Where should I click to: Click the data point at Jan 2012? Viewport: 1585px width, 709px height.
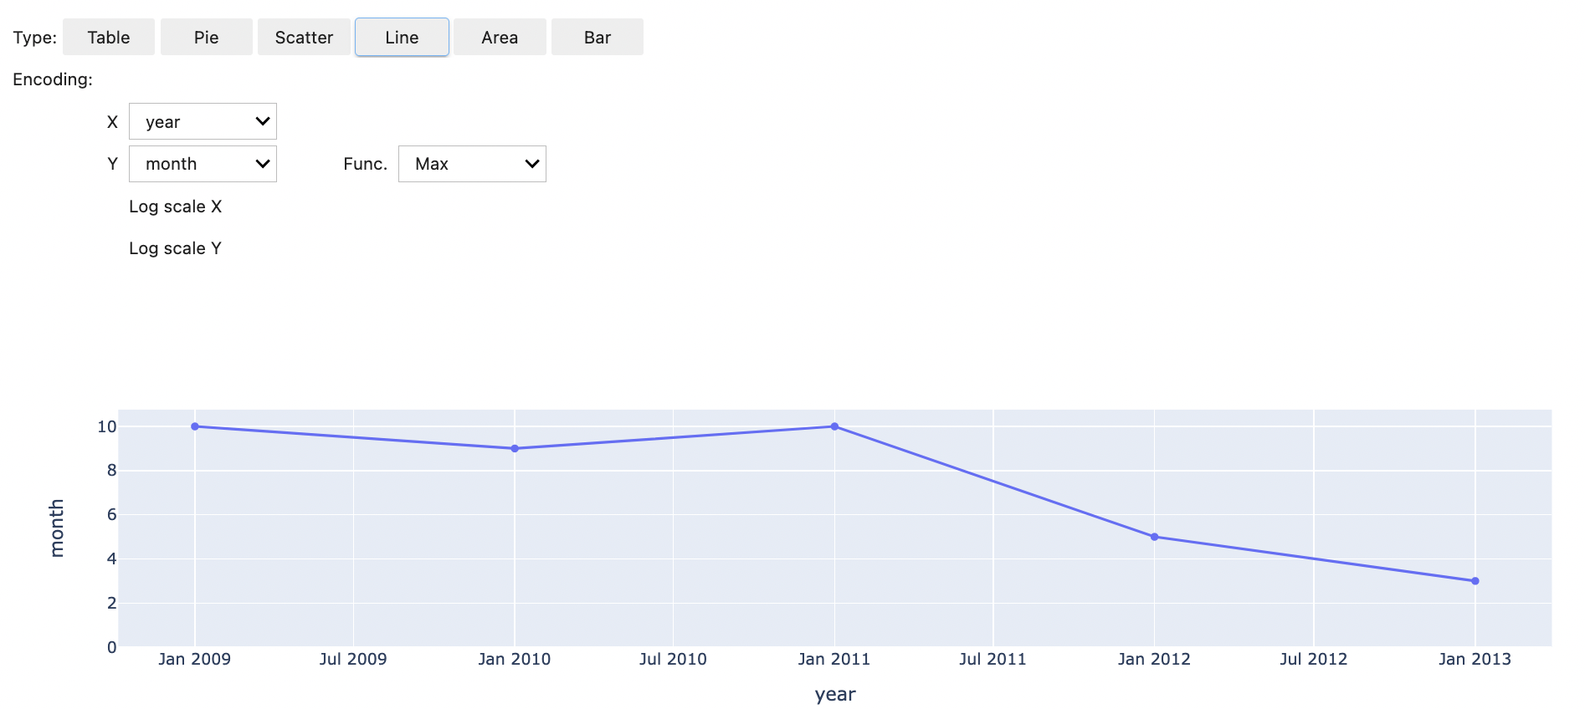click(x=1154, y=537)
